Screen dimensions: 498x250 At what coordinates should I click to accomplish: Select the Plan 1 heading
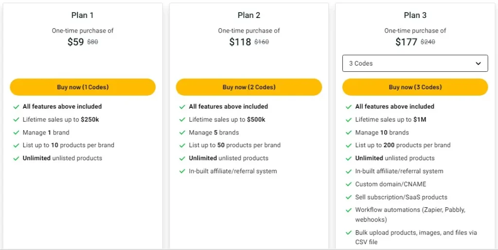pyautogui.click(x=83, y=16)
